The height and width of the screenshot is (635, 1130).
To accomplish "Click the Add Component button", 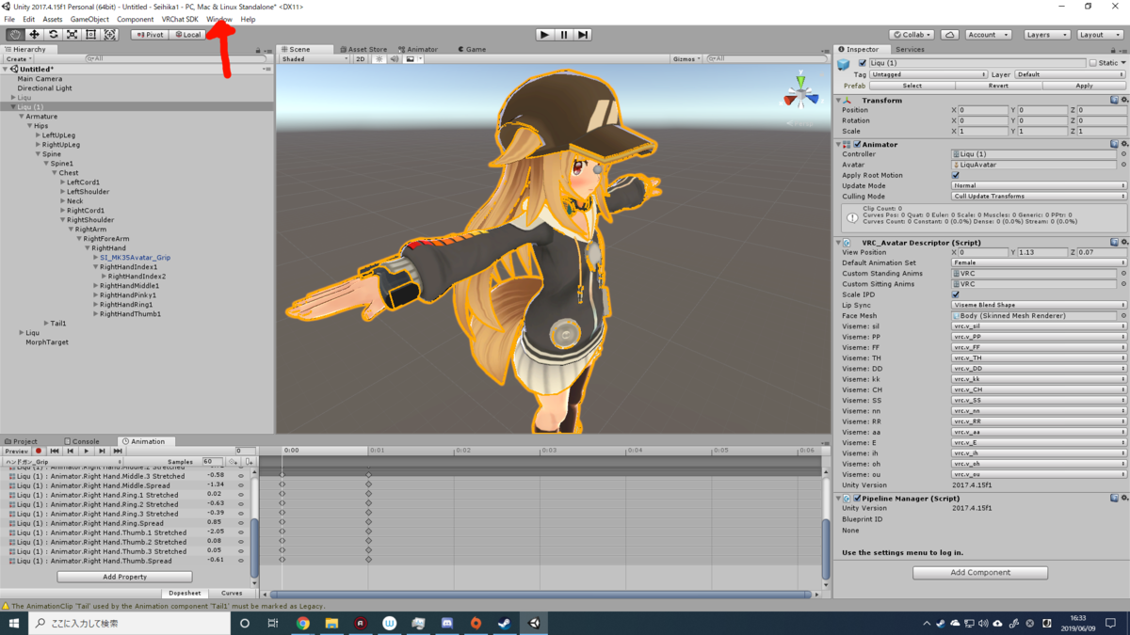I will pyautogui.click(x=980, y=572).
